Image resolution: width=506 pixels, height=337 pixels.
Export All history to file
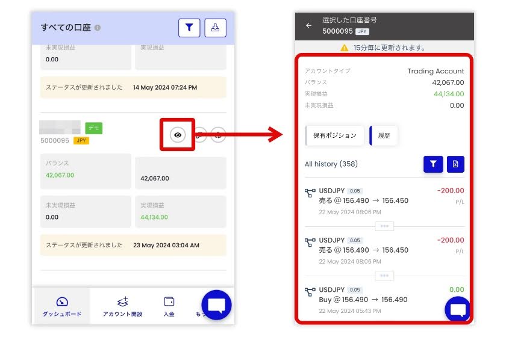[455, 164]
